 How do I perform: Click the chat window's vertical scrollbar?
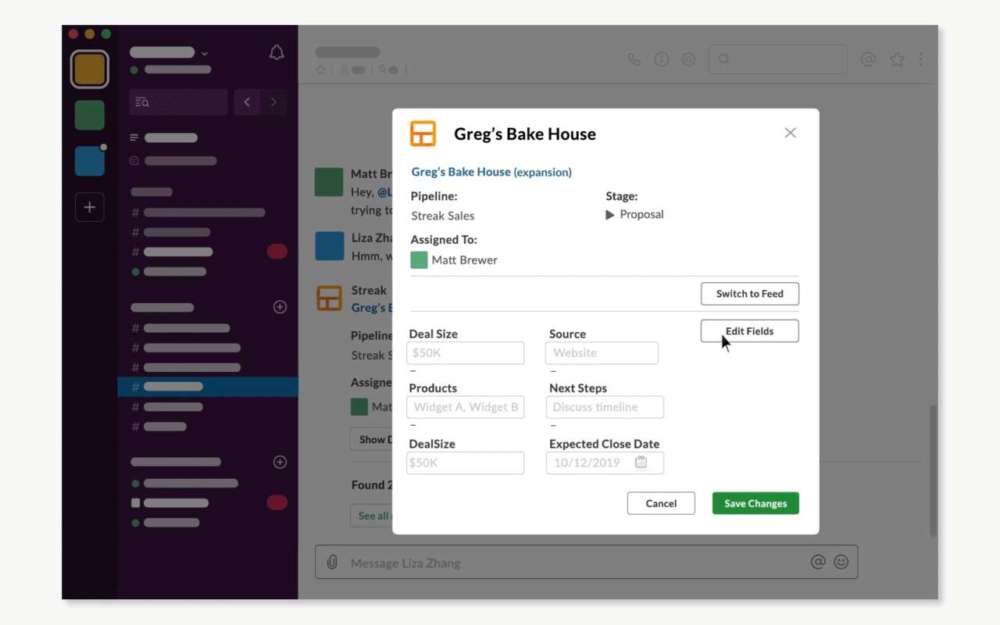(x=934, y=470)
